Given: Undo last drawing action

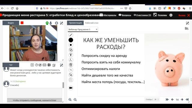Looking at the screenshot, I should 71,70.
